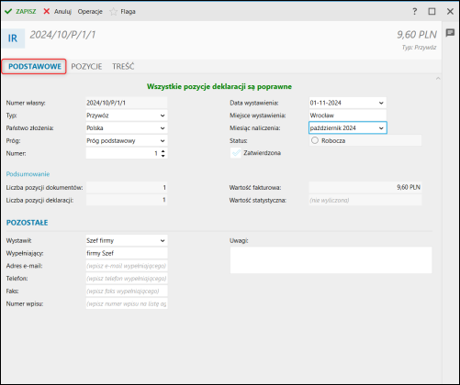
Task: Select the Robocza status radio button
Action: tap(315, 140)
